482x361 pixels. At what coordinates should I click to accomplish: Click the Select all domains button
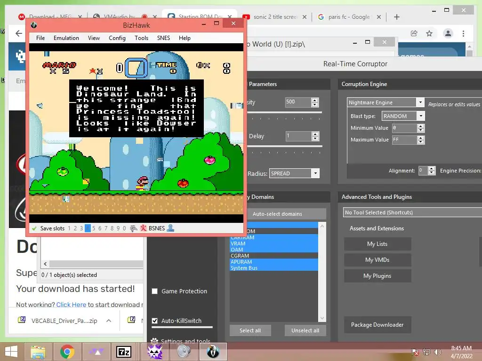pyautogui.click(x=250, y=330)
